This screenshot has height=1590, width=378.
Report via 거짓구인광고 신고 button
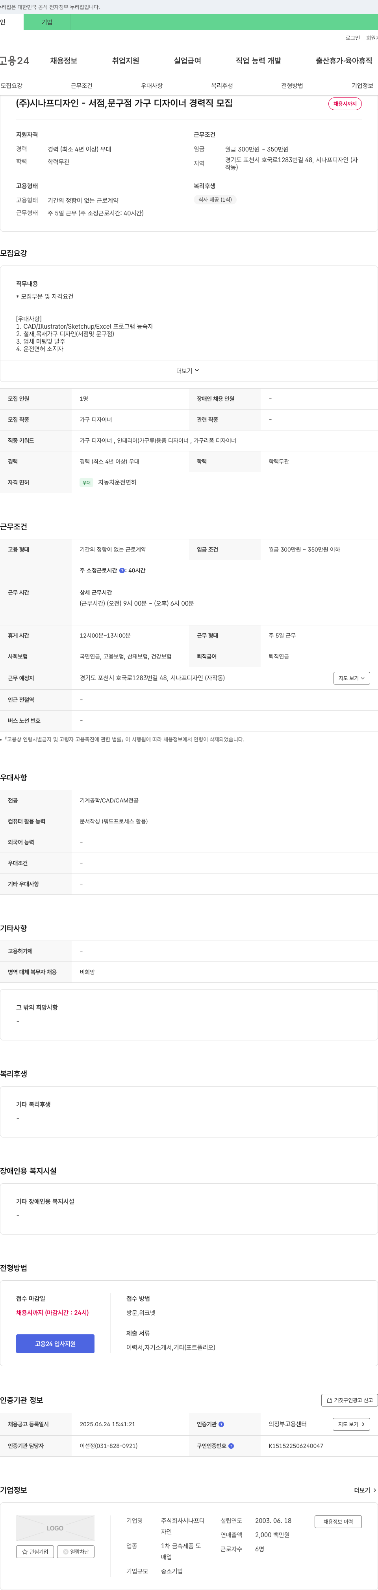(x=350, y=1401)
